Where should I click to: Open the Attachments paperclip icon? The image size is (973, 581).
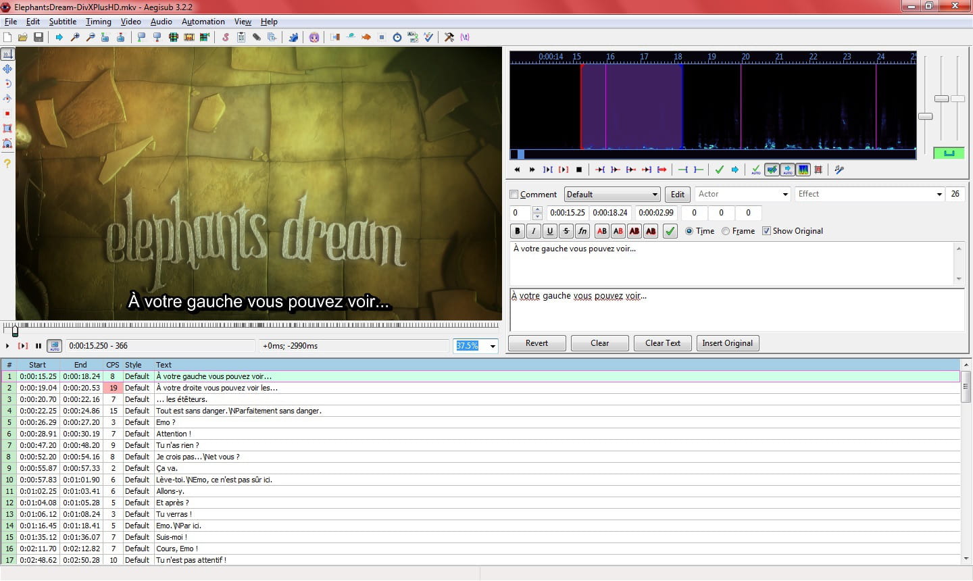point(257,37)
